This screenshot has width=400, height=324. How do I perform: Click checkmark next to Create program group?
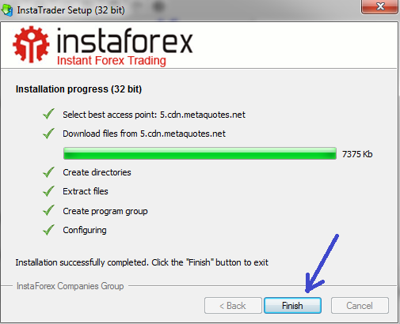[x=48, y=210]
